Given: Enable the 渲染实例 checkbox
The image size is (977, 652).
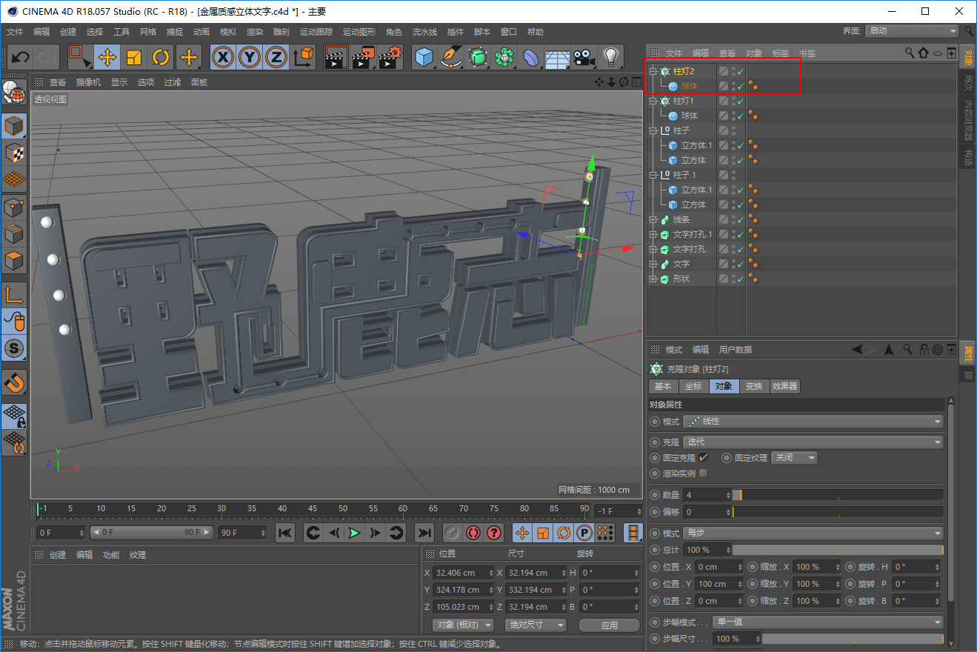Looking at the screenshot, I should click(703, 473).
